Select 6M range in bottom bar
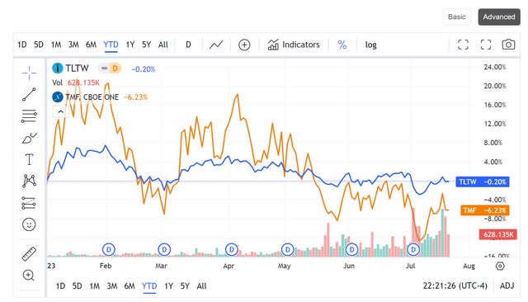 (x=130, y=286)
